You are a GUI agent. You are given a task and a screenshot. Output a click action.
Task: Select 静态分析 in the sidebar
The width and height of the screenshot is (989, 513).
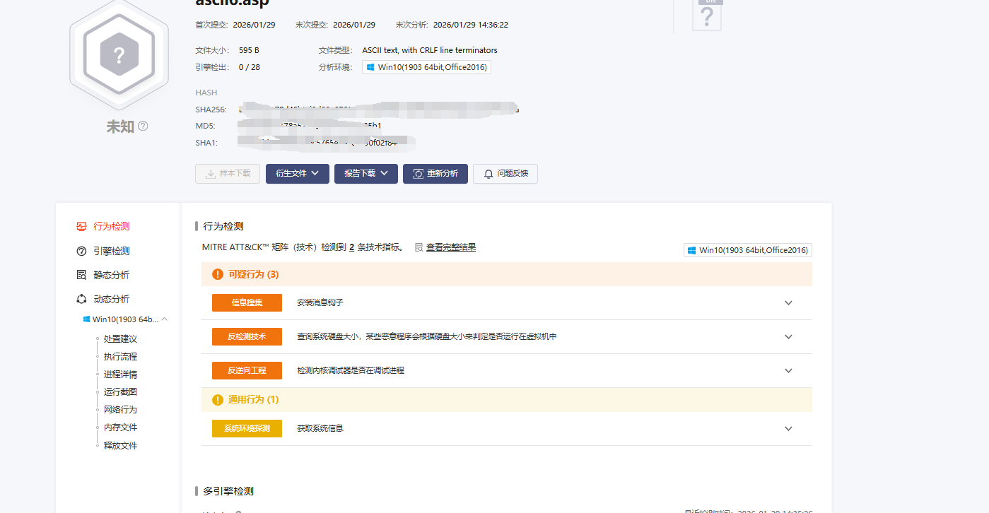coord(111,275)
